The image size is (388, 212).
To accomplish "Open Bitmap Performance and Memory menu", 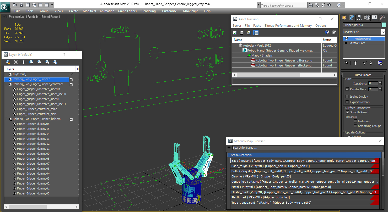I will click(288, 26).
